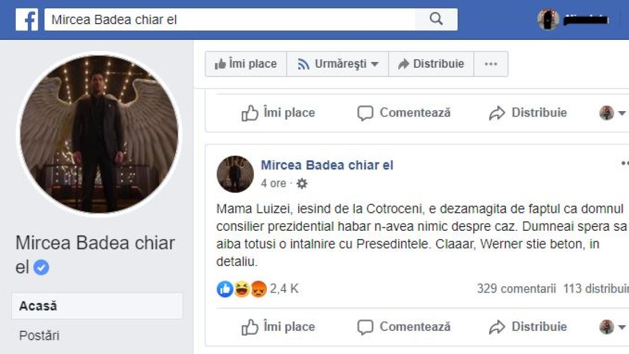
Task: Open the Postări section in the sidebar
Action: pyautogui.click(x=39, y=336)
